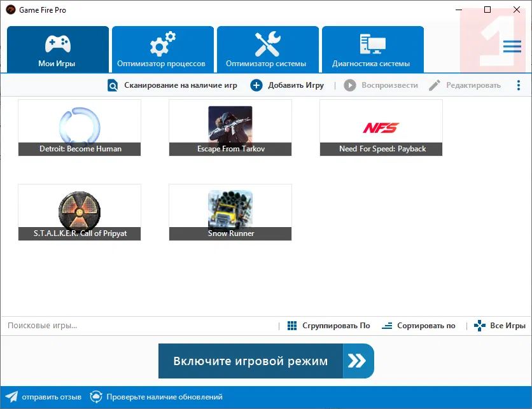The width and height of the screenshot is (532, 409).
Task: Click the gears icon in Оптимизатор процессов
Action: [x=163, y=44]
